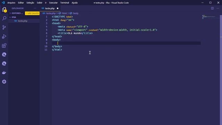Click unsaved dot on teste.php tab
The height and width of the screenshot is (125, 222).
[x=58, y=8]
